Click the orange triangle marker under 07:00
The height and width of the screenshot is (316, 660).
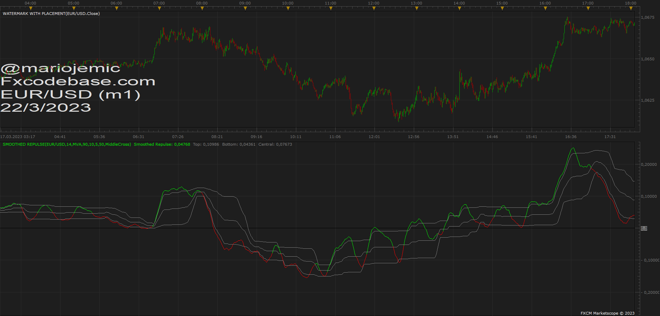(x=159, y=8)
